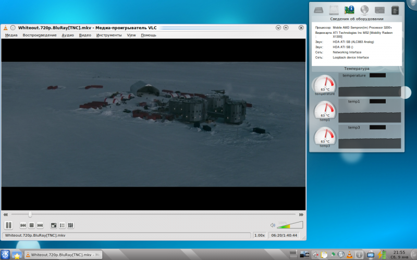This screenshot has width=417, height=260.
Task: Click the Whiteout filename in VLC status bar
Action: 35,236
